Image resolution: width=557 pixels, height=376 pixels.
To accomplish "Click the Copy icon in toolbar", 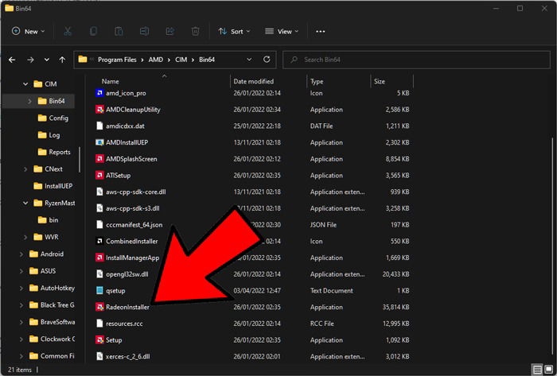I will (93, 31).
